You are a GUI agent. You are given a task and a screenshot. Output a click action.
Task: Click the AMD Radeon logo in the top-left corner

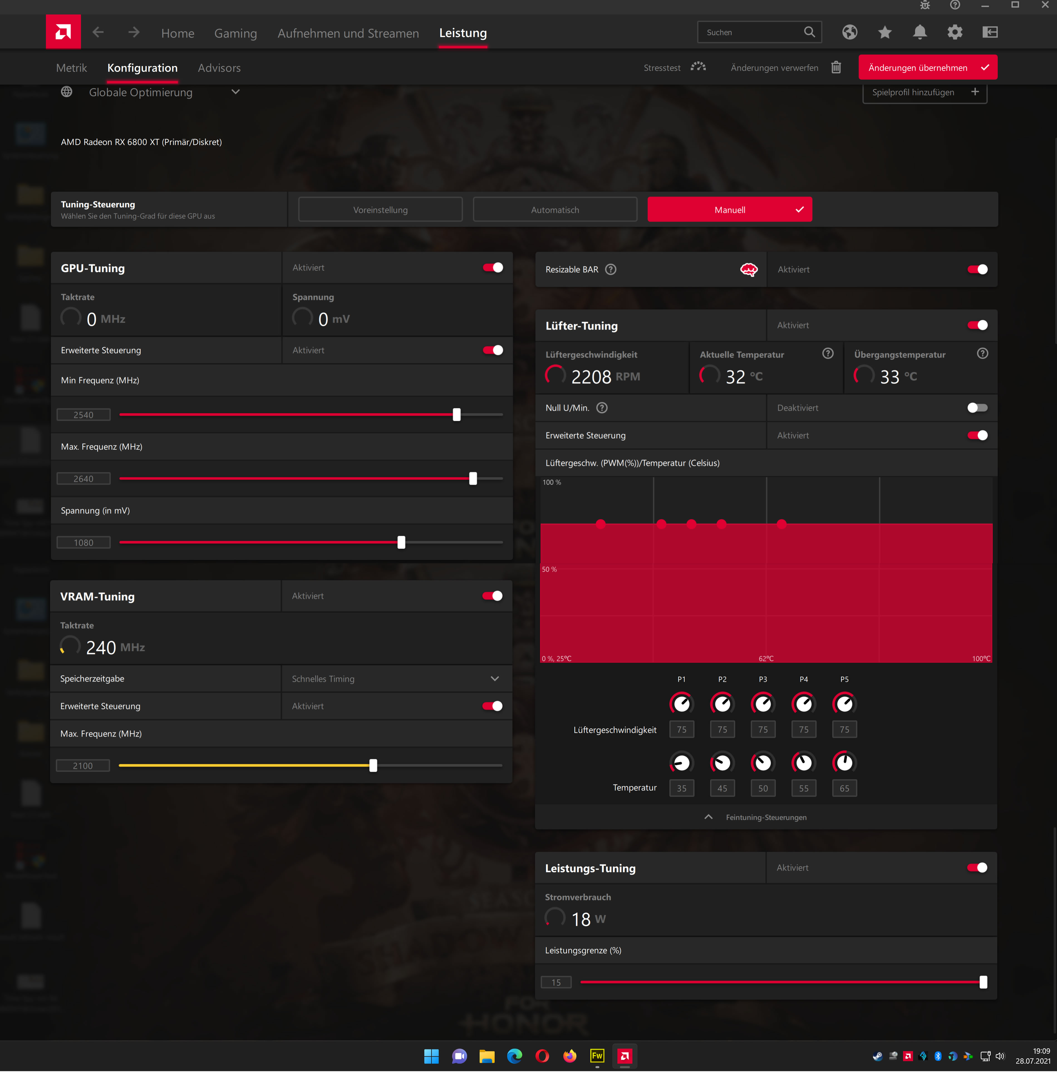click(x=63, y=32)
